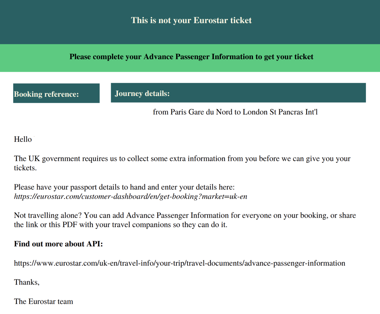Open the Eurostar customer-dashboard get-booking link
This screenshot has width=380, height=314.
click(x=131, y=197)
